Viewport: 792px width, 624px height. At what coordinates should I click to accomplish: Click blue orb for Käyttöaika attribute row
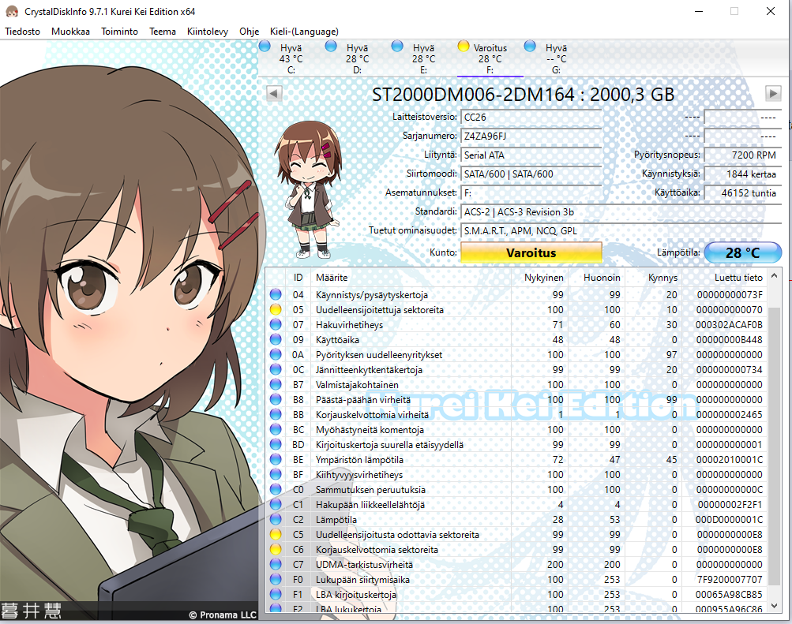click(x=276, y=339)
